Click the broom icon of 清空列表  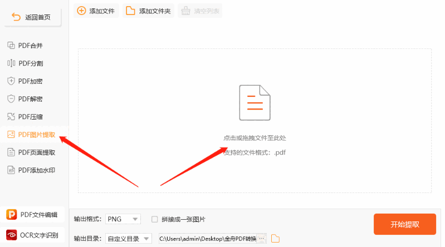[185, 11]
